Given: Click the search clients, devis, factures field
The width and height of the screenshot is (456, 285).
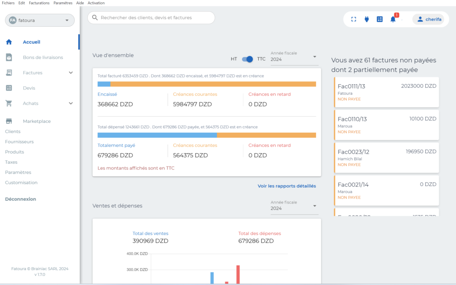Looking at the screenshot, I should coord(151,18).
